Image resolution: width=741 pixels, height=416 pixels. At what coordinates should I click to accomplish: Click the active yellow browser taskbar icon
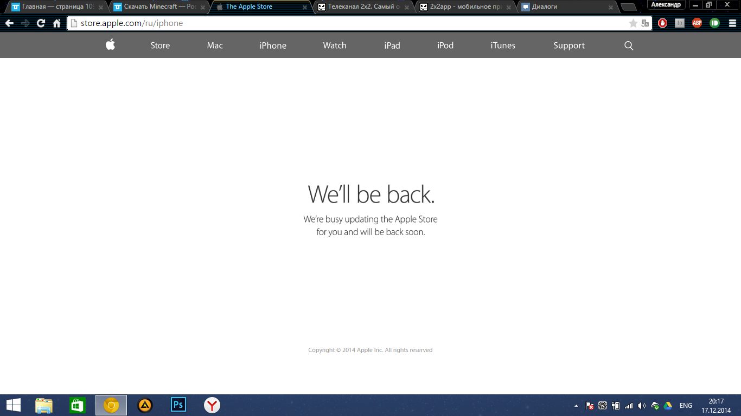[111, 405]
